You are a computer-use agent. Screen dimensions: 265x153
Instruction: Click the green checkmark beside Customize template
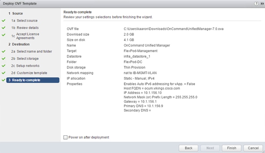[3, 73]
